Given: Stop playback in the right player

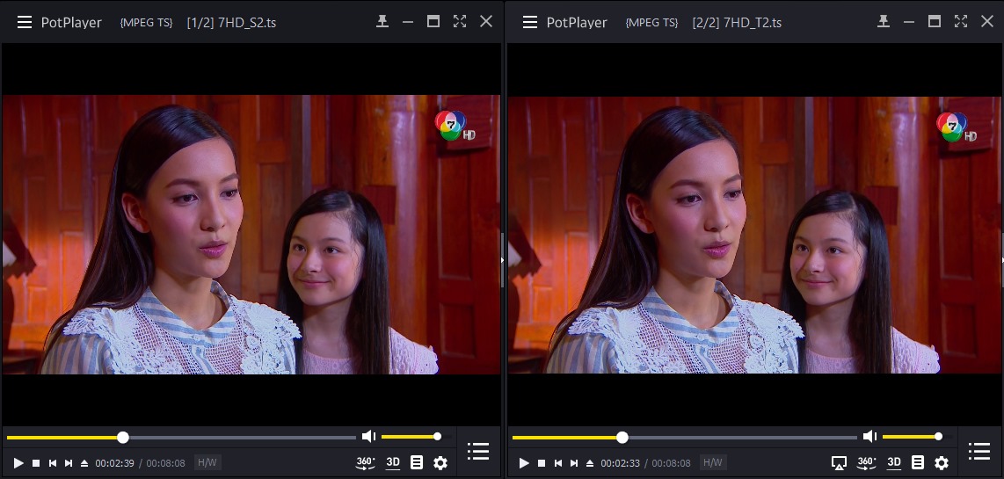Looking at the screenshot, I should [x=542, y=463].
